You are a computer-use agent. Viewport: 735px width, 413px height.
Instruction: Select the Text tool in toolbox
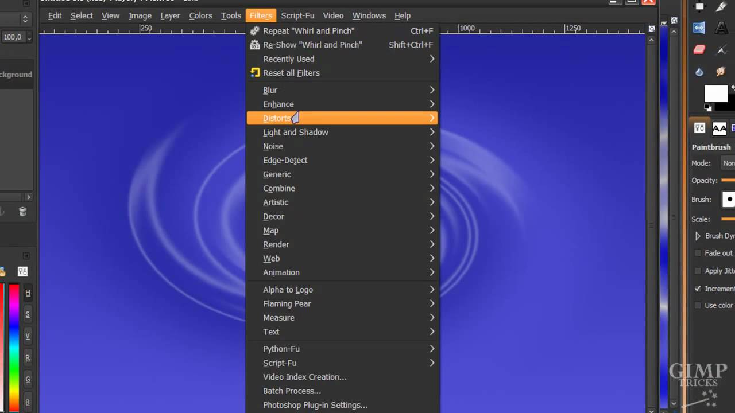coord(721,28)
